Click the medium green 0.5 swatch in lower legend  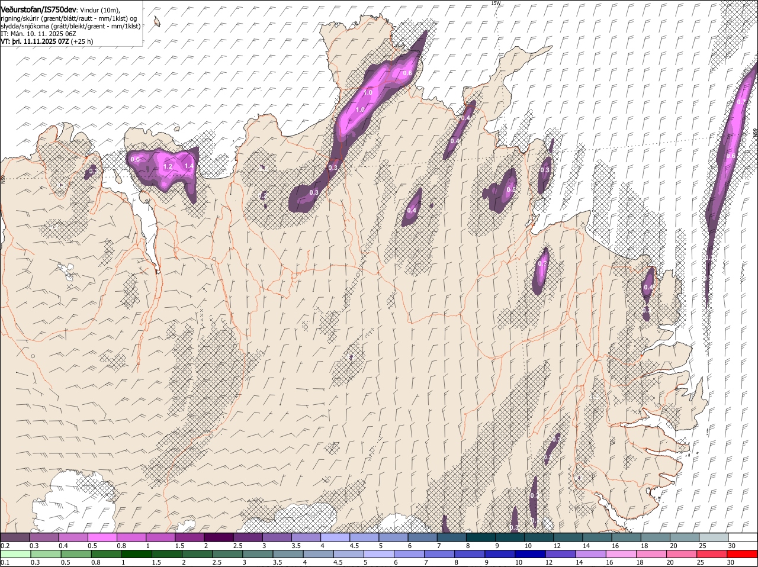click(x=76, y=555)
